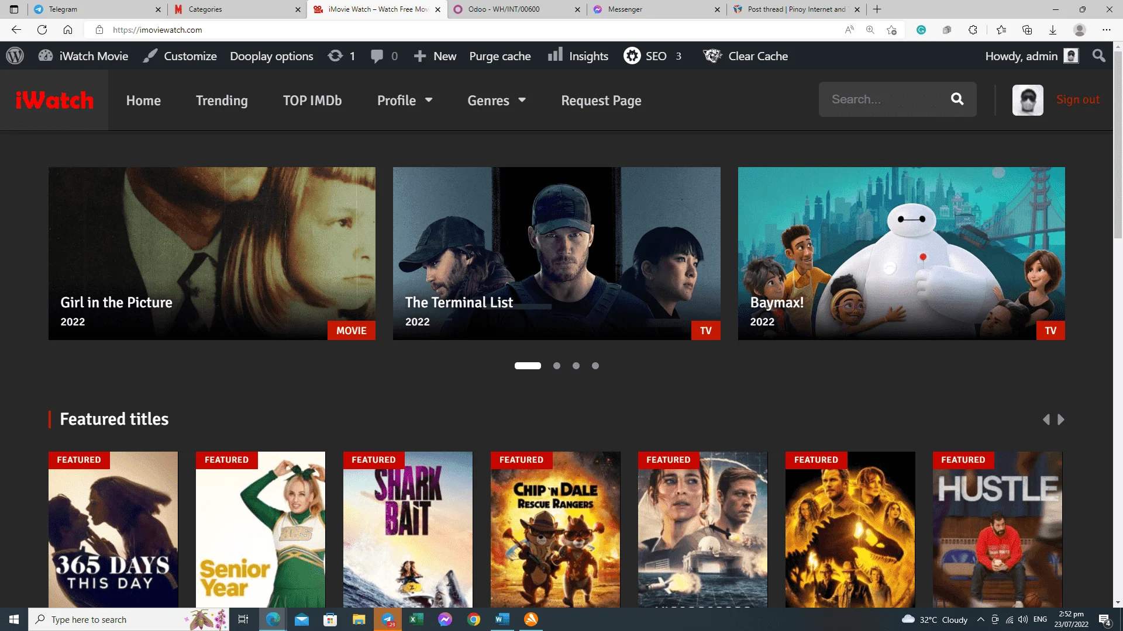Open browser Downloads icon
The height and width of the screenshot is (631, 1123).
(x=1053, y=30)
